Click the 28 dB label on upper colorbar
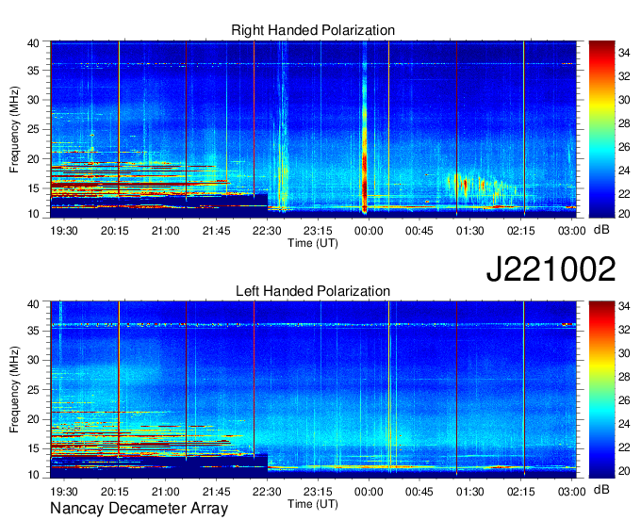Image resolution: width=641 pixels, height=520 pixels. [x=624, y=123]
